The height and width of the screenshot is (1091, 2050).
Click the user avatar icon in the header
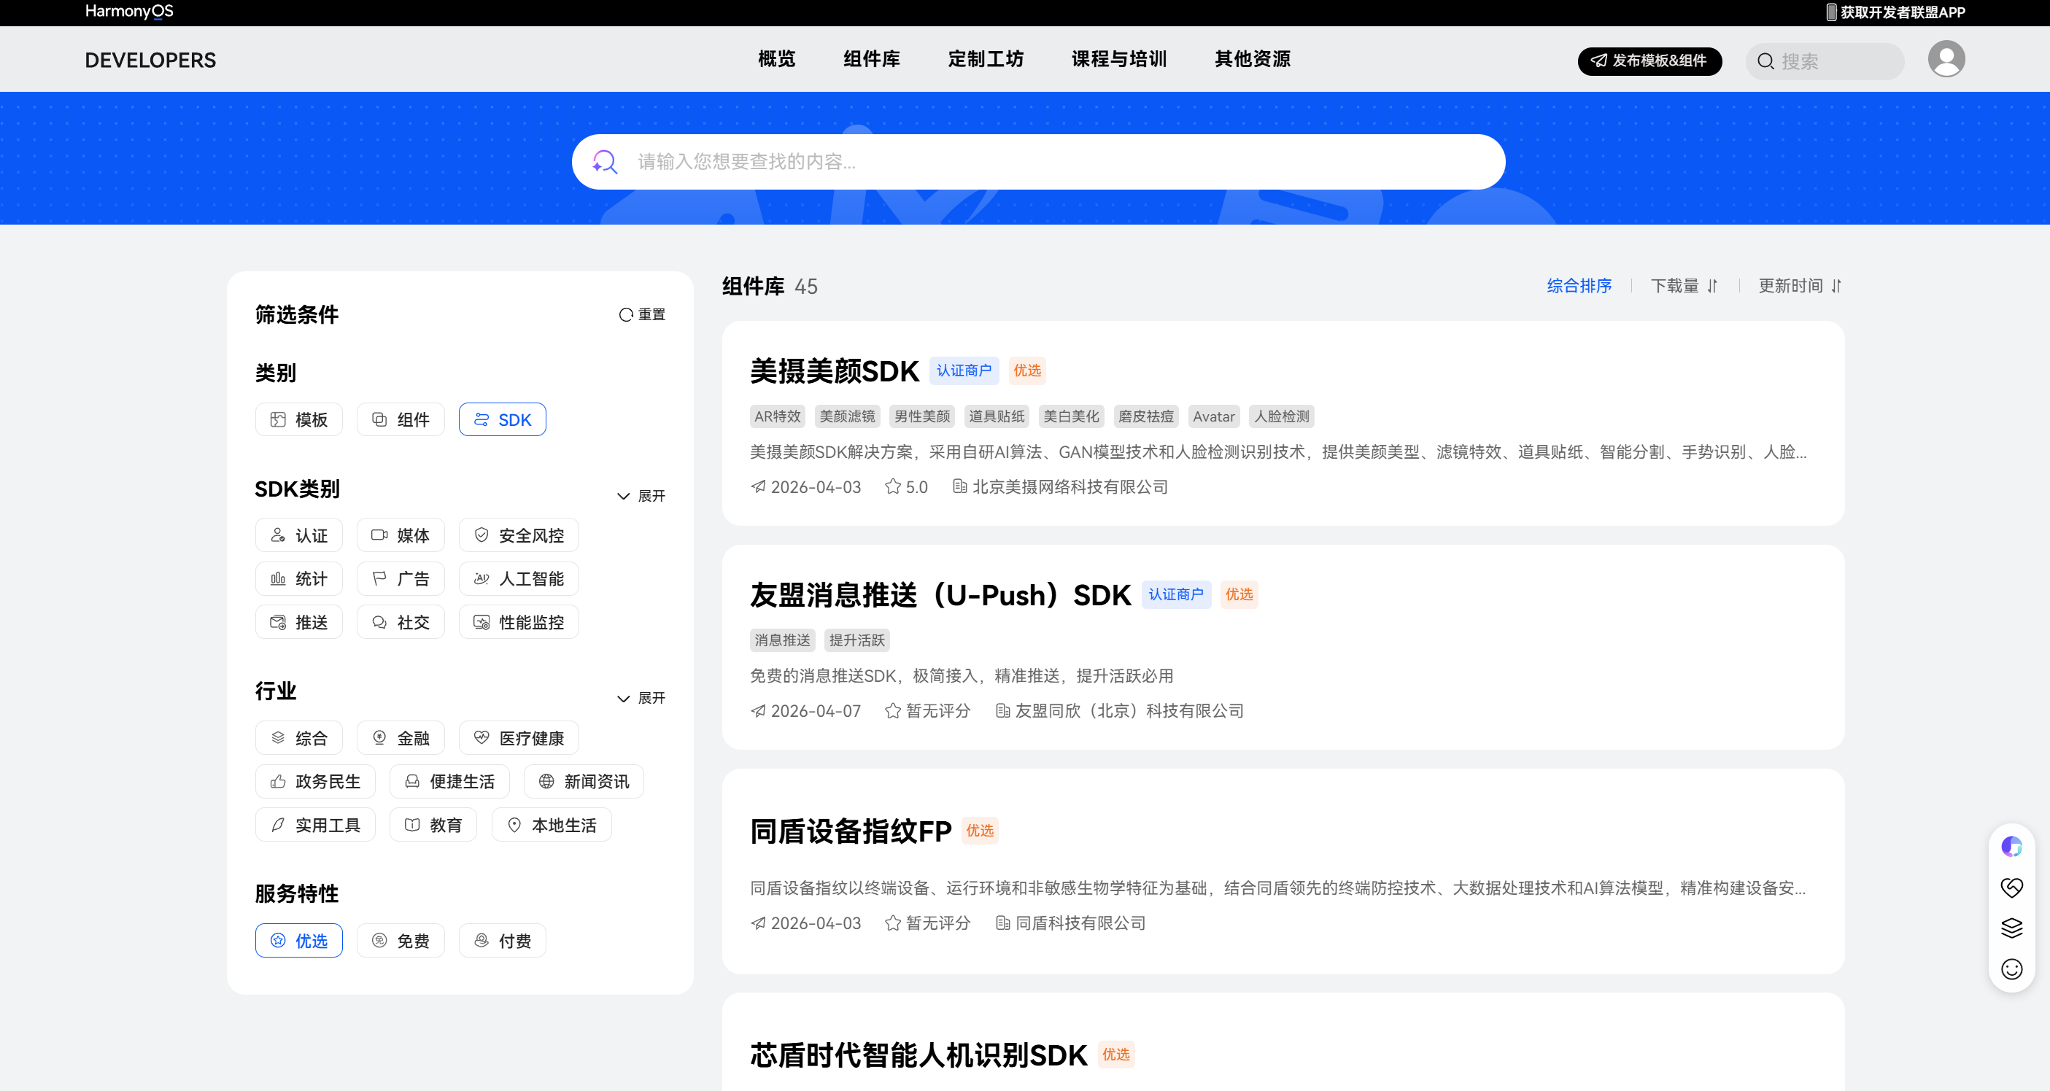1947,59
